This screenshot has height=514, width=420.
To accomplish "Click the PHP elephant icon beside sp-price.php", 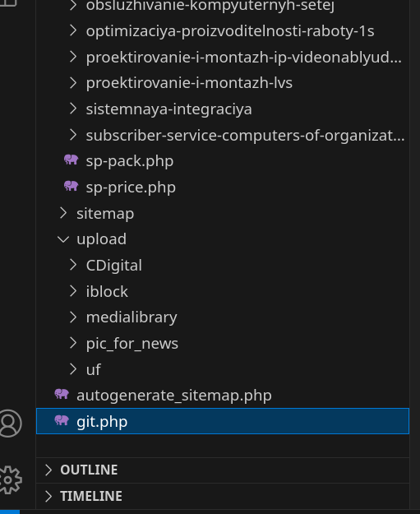I will coord(71,186).
